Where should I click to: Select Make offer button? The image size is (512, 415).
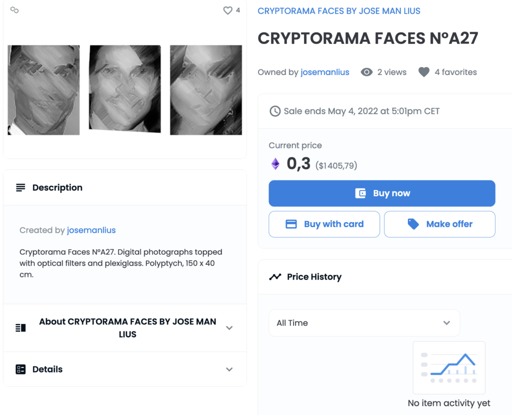(x=439, y=224)
